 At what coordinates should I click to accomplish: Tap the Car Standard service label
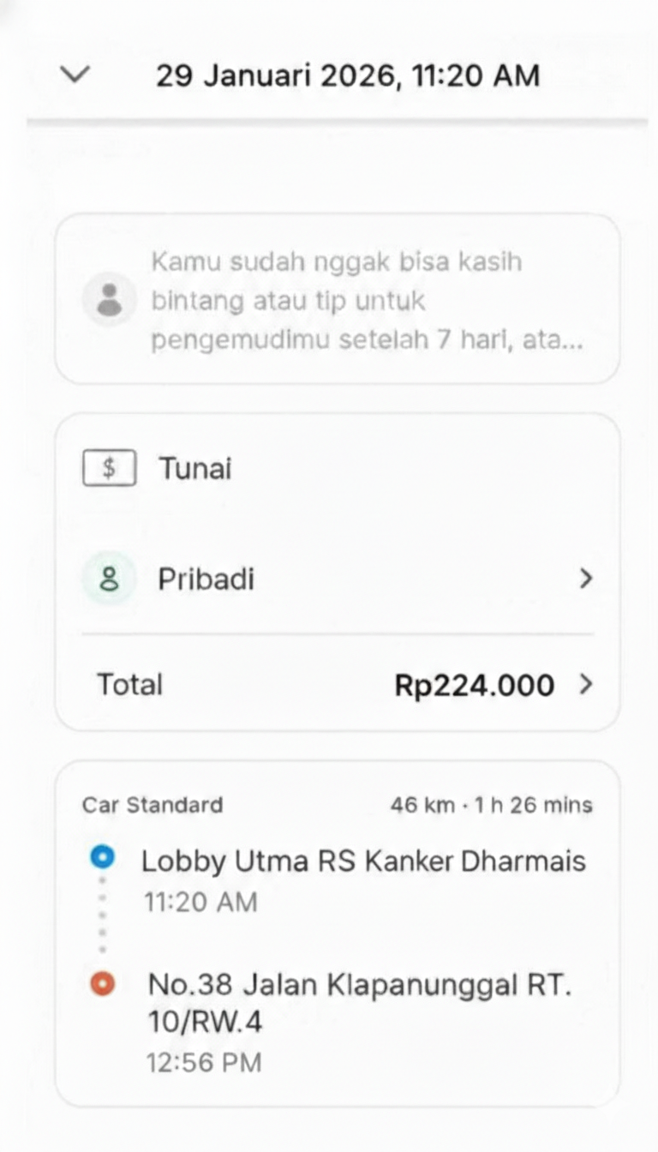153,805
